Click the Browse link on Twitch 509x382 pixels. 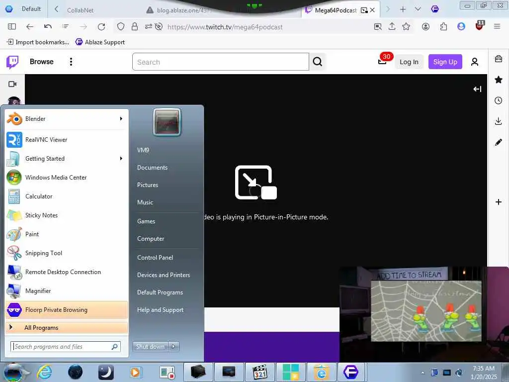tap(42, 62)
